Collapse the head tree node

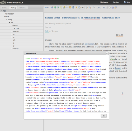point(12,25)
